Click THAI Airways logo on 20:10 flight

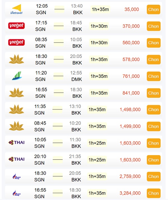(17, 159)
